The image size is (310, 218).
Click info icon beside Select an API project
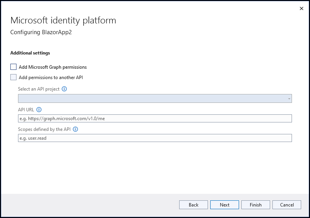pos(64,89)
